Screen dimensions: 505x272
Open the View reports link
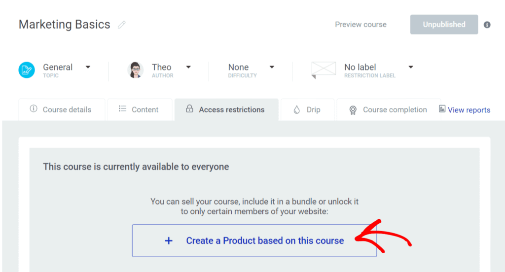469,110
